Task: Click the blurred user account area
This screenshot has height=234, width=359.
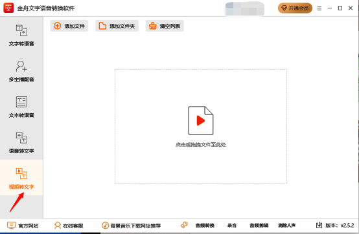Action: click(245, 8)
